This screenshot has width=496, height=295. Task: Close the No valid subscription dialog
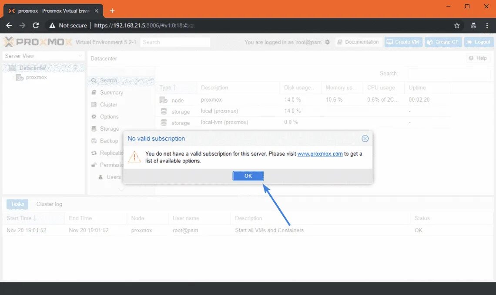pyautogui.click(x=365, y=139)
